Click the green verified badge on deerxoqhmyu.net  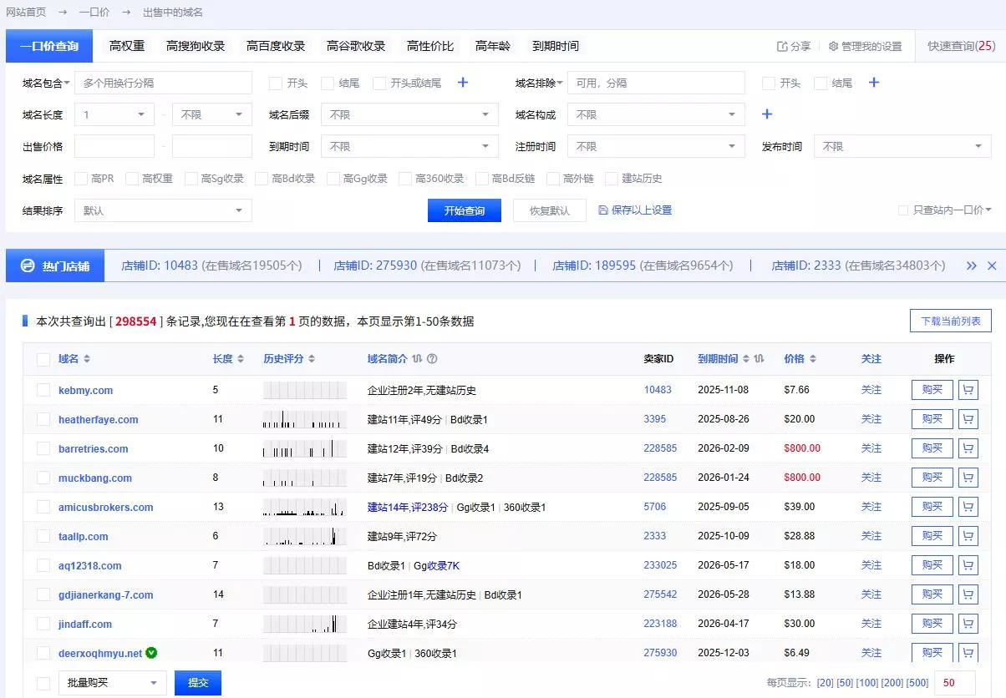click(151, 653)
